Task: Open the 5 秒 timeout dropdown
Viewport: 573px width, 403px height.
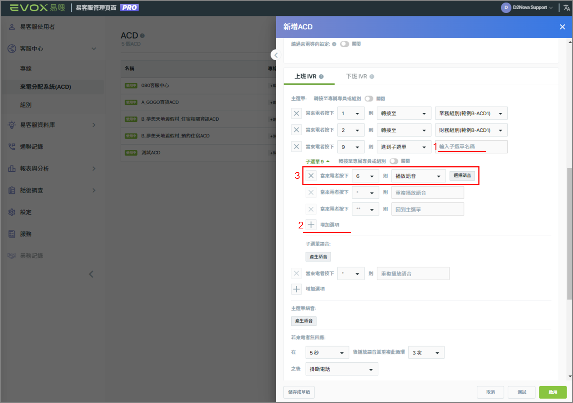Action: click(x=327, y=352)
